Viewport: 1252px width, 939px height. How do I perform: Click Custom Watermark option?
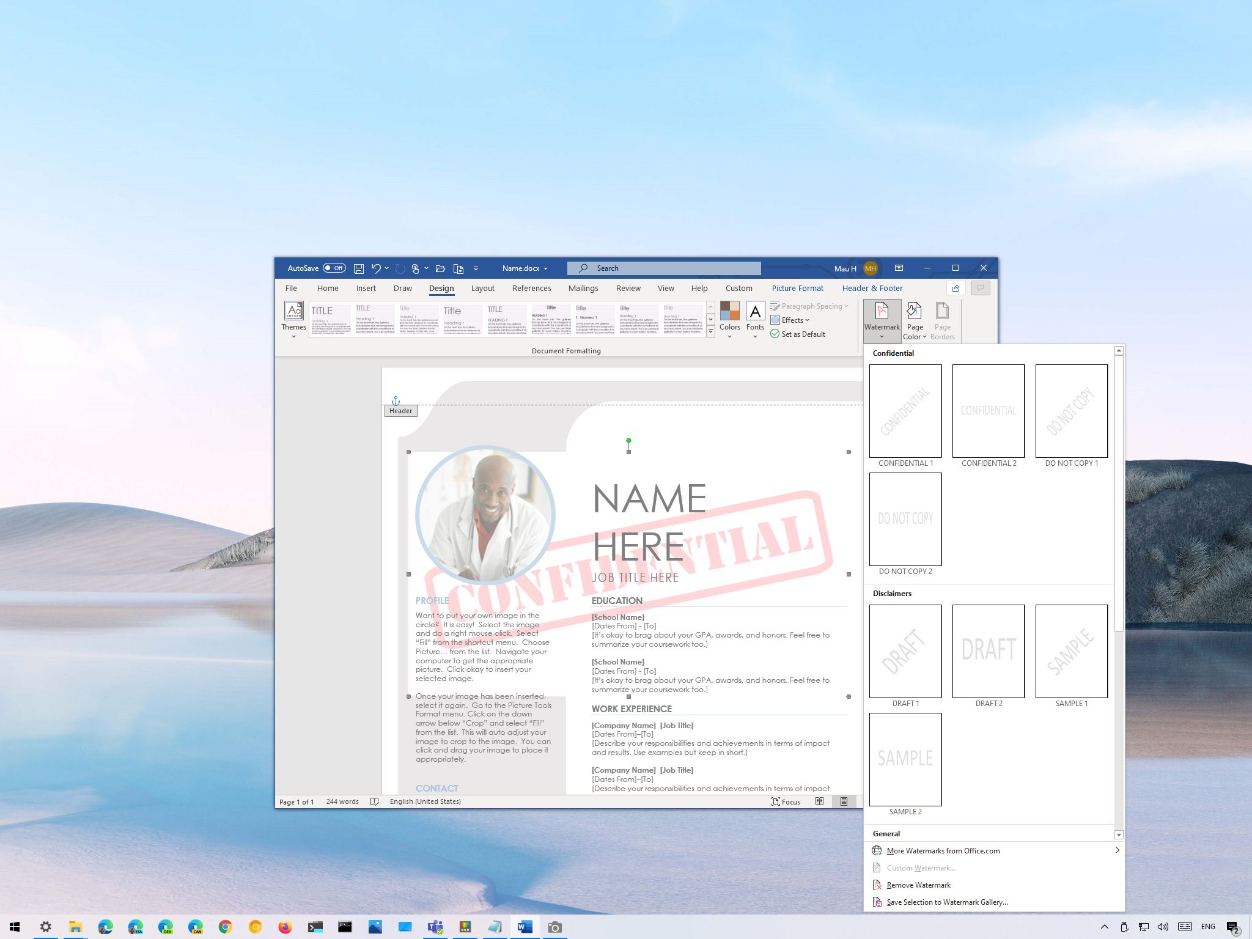click(921, 868)
